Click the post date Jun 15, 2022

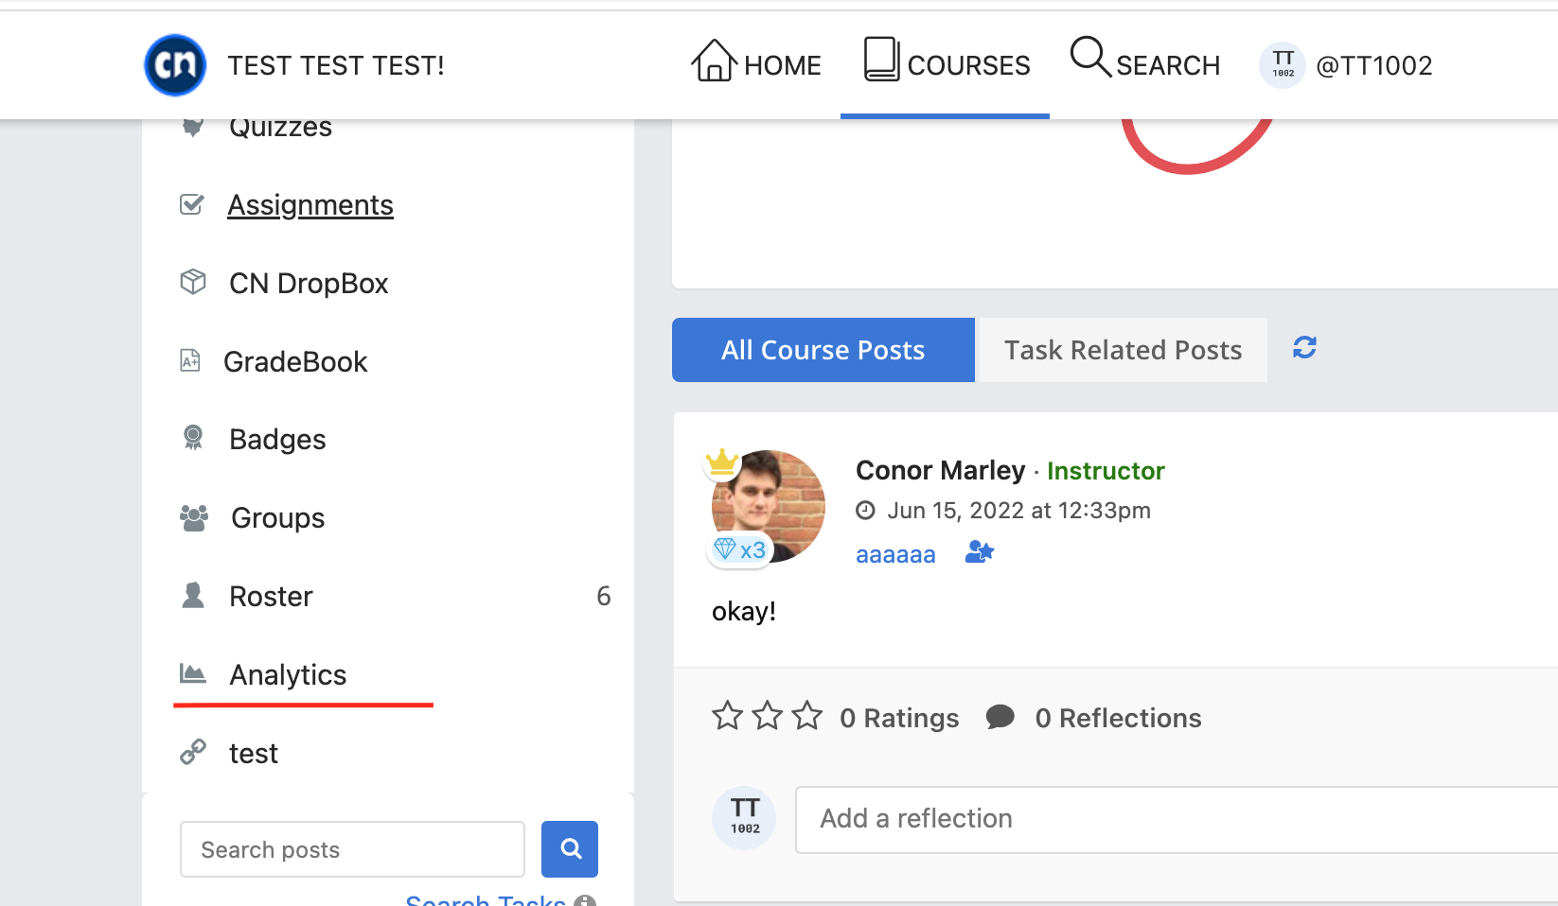pyautogui.click(x=1018, y=511)
